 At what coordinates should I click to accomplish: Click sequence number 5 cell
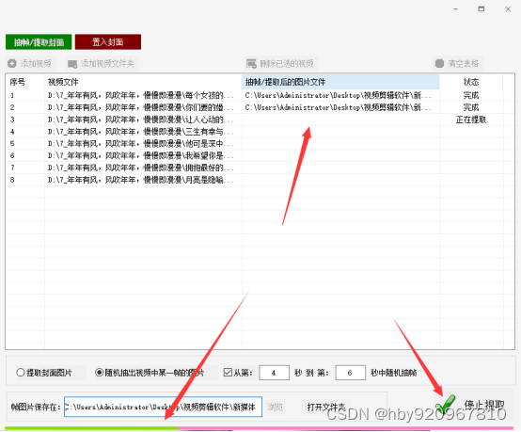[24, 144]
